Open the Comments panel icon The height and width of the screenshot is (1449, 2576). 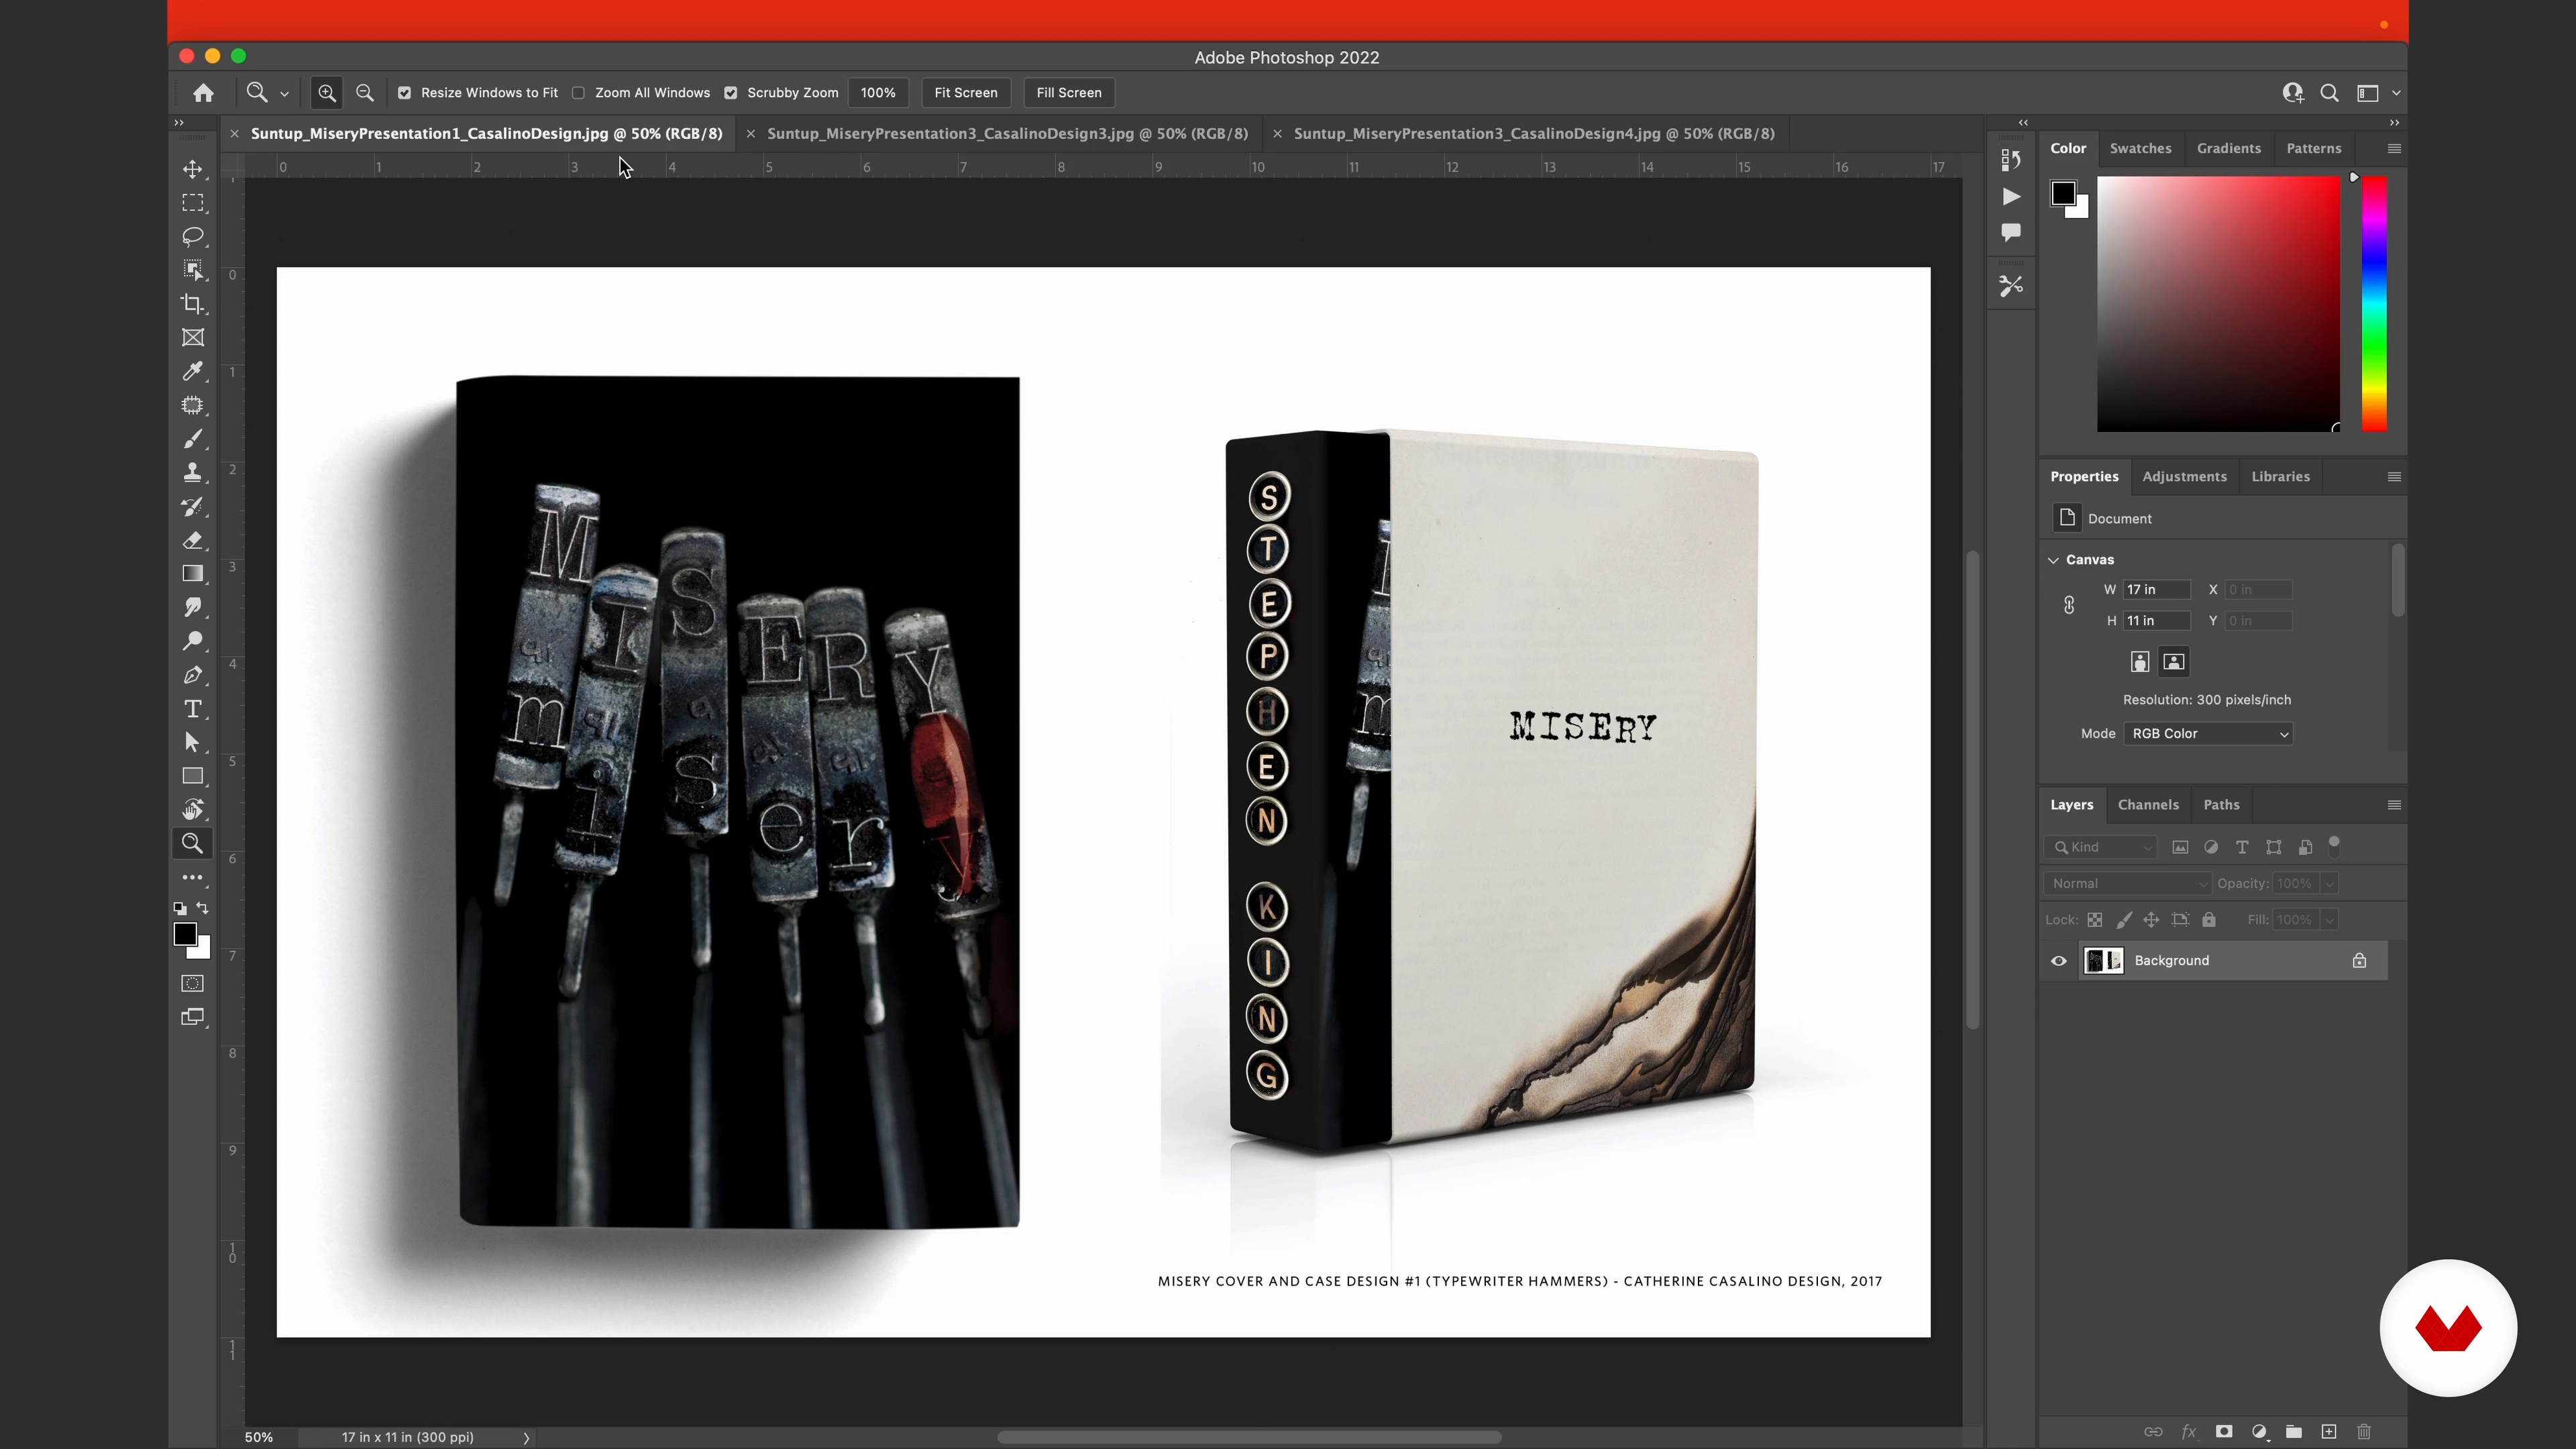pos(2011,232)
